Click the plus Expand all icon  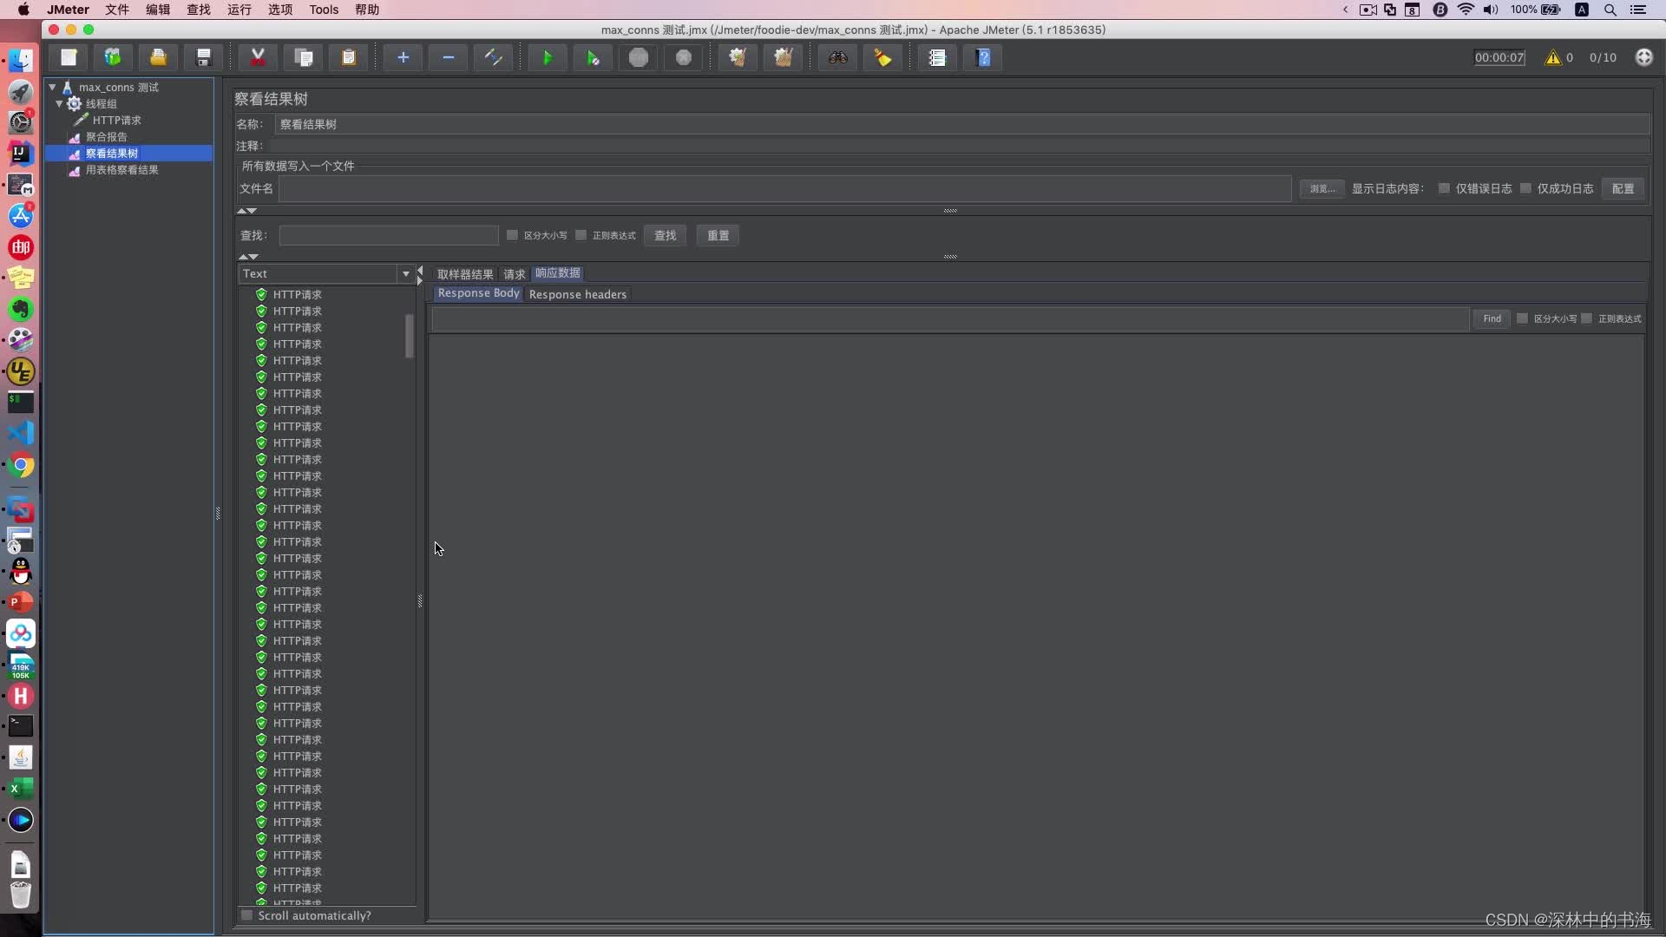coord(403,58)
